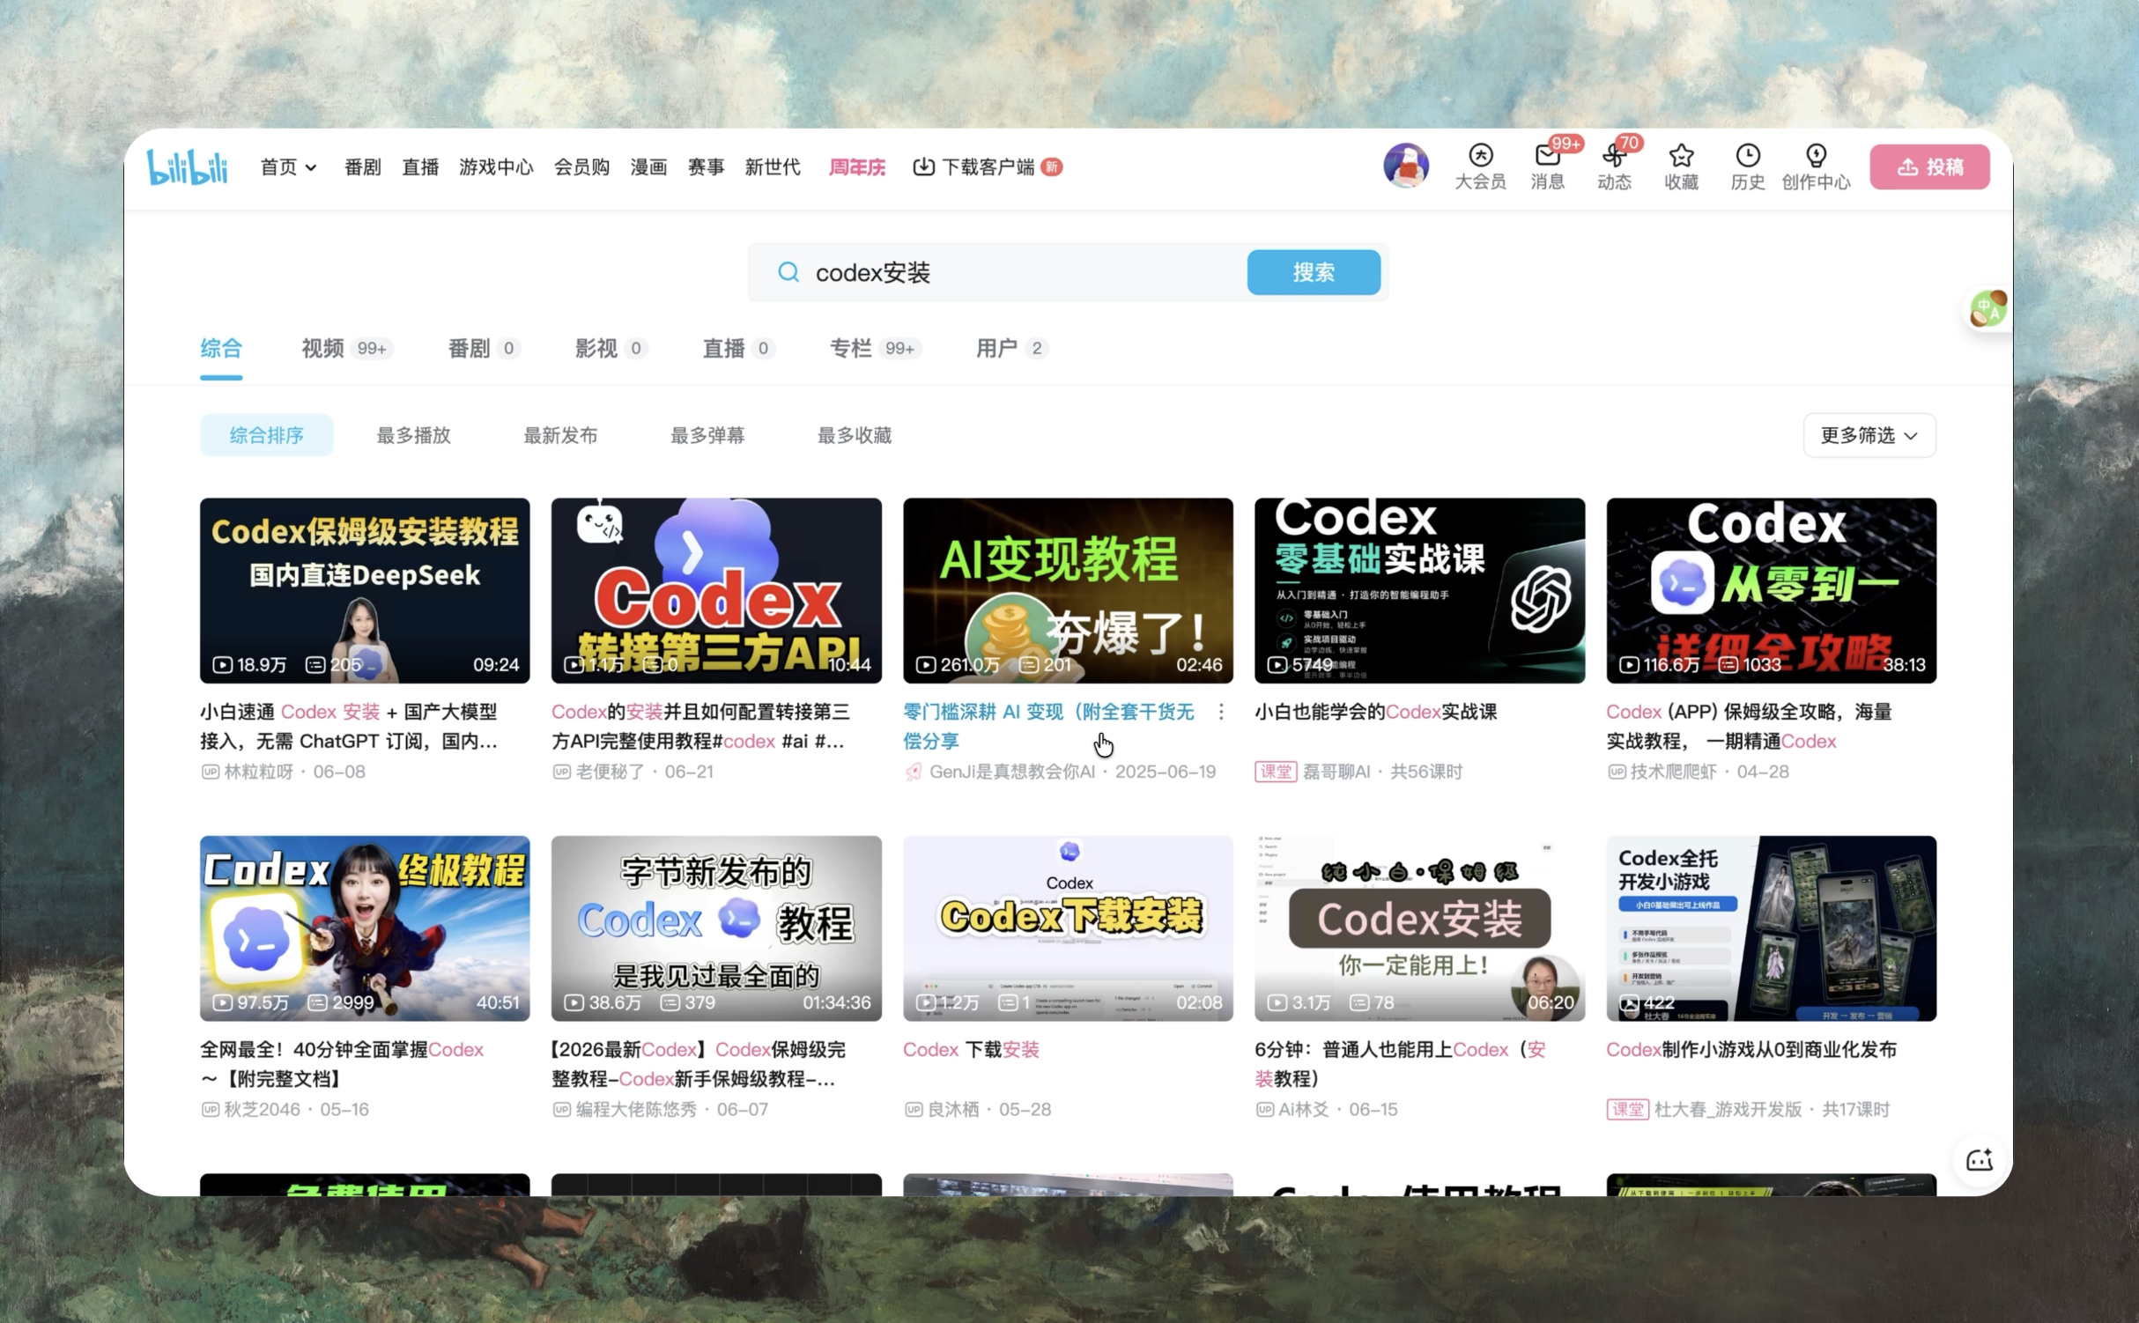Switch to the 视频 tab
This screenshot has height=1323, width=2139.
(x=347, y=349)
